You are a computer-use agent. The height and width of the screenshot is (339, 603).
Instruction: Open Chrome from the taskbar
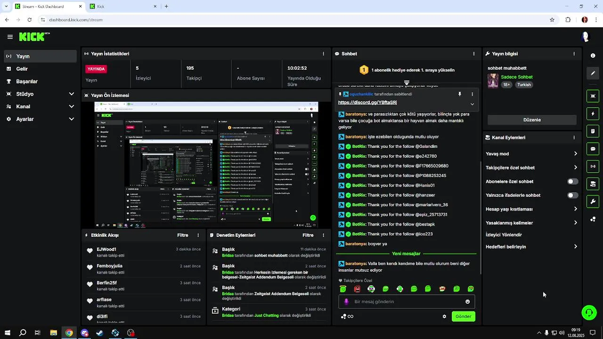click(69, 333)
